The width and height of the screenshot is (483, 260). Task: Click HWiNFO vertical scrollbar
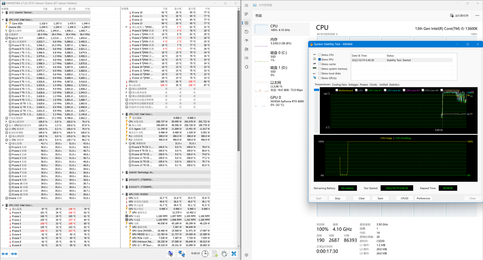point(238,80)
